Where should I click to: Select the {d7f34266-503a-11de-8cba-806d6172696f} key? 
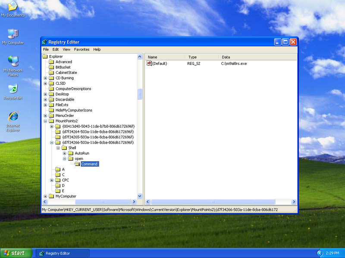tap(98, 142)
